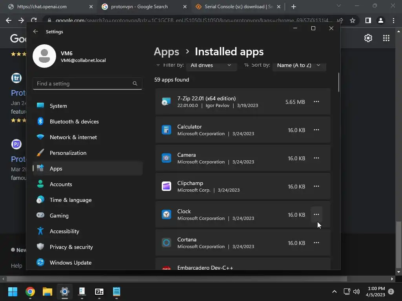Open Chrome tab search chevron
Screen dimensions: 402x301
[339, 5]
